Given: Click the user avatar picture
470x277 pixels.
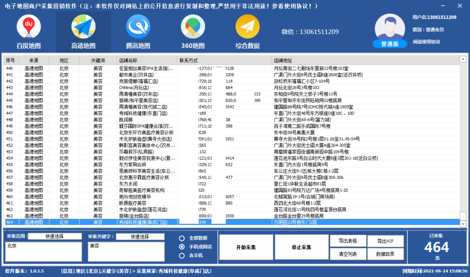Looking at the screenshot, I should (x=390, y=28).
